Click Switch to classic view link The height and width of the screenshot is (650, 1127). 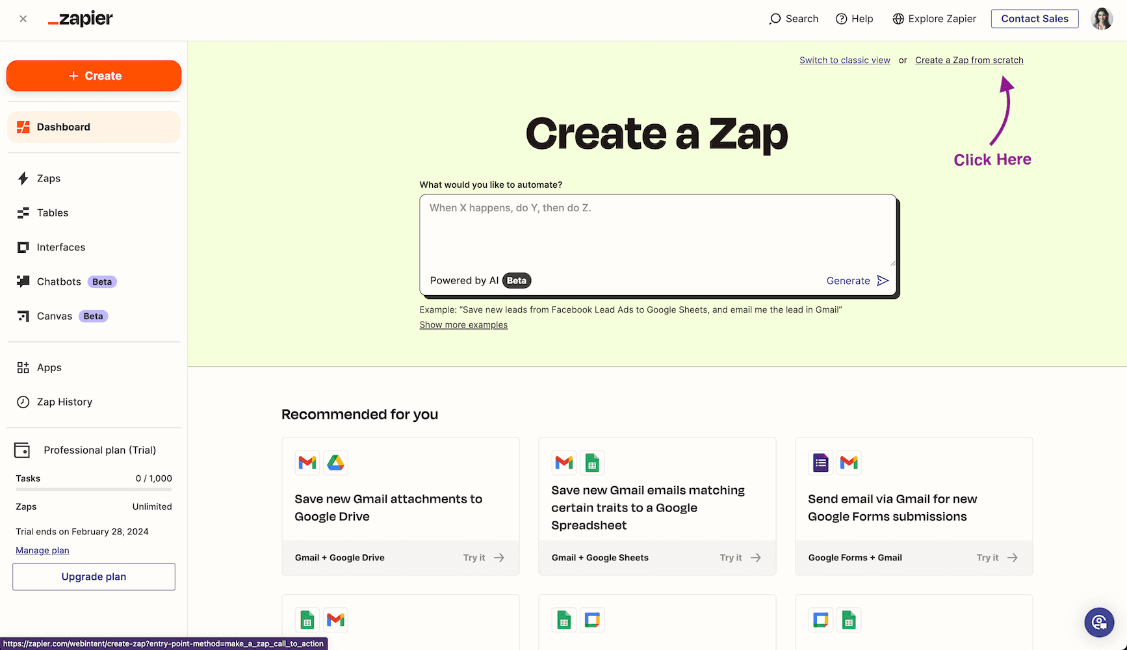point(845,60)
